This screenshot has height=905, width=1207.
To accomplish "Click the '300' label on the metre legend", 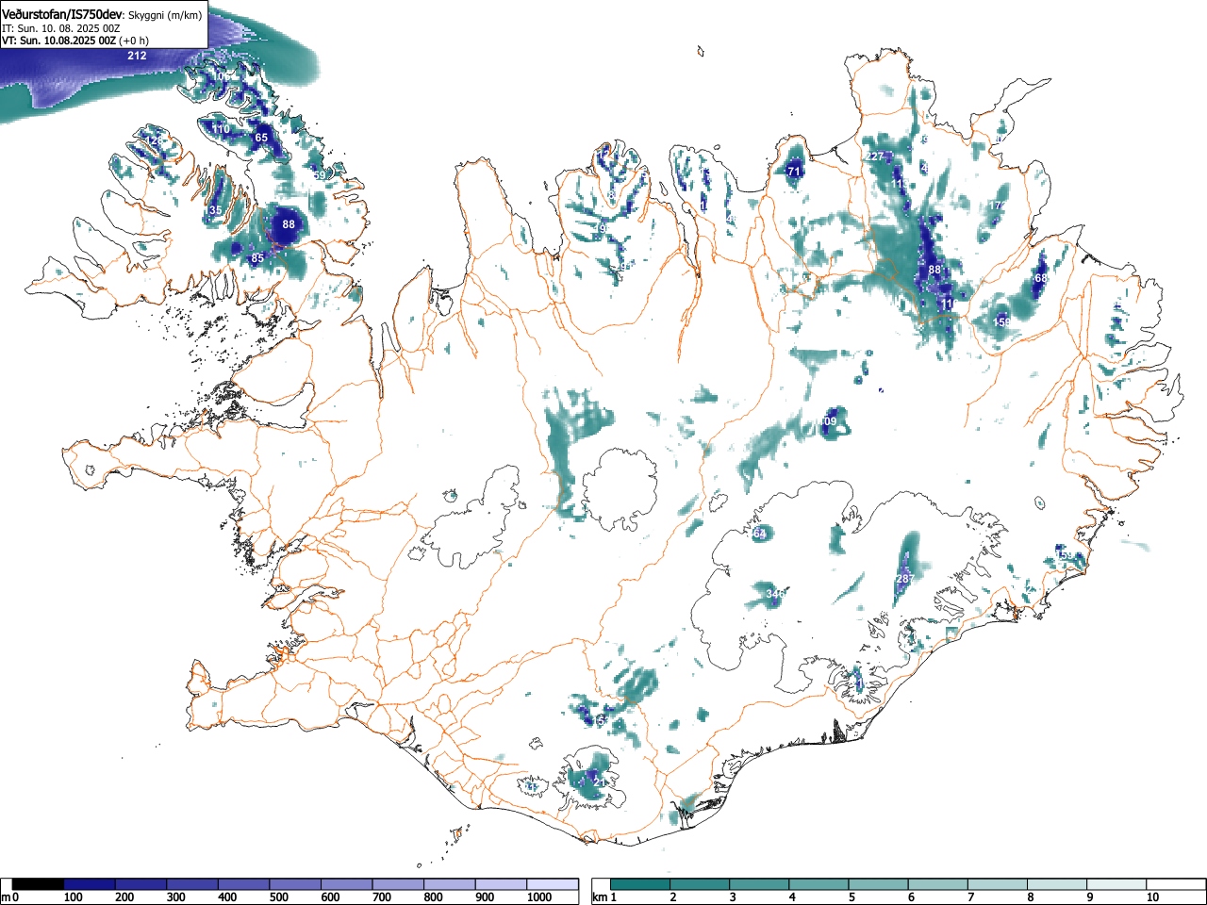I will [175, 897].
